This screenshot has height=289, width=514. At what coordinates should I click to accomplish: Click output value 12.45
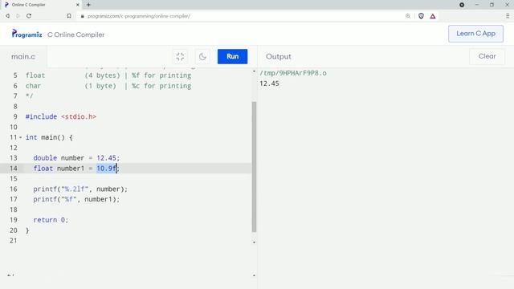coord(269,83)
